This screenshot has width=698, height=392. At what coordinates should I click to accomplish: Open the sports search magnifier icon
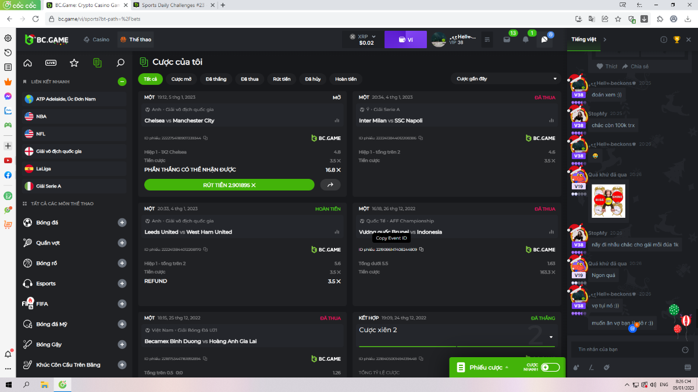pos(120,63)
